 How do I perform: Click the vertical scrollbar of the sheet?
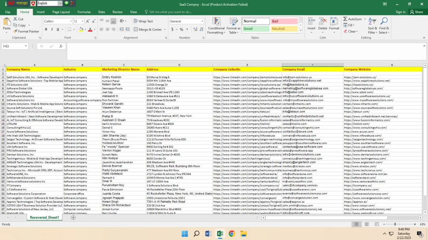click(425, 139)
